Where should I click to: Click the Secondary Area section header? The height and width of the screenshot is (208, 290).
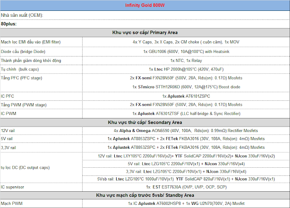point(145,122)
